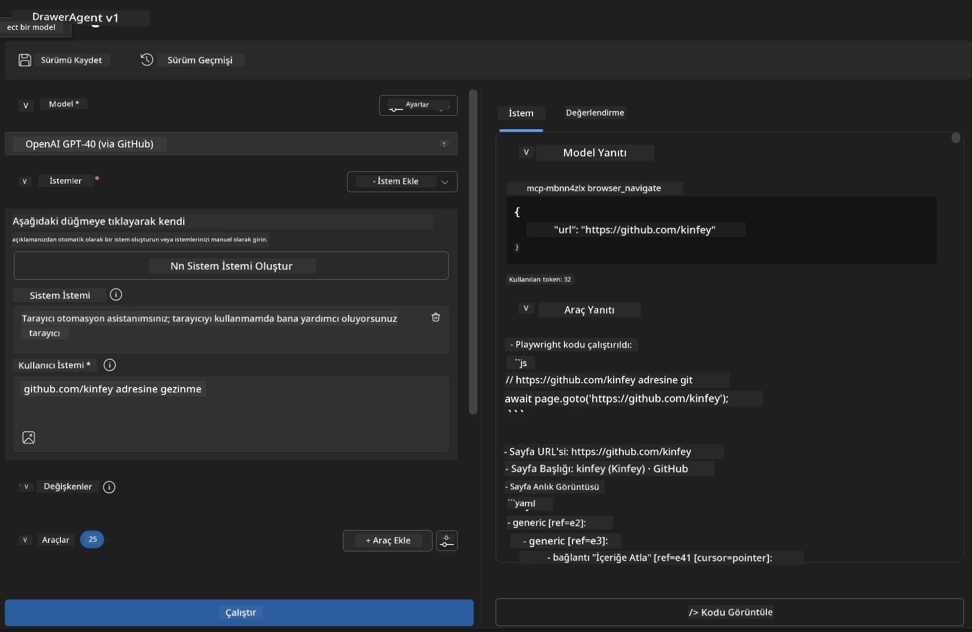Click the "Aşağıdaki düğmeye tıklayarak kendi" heading

click(99, 221)
